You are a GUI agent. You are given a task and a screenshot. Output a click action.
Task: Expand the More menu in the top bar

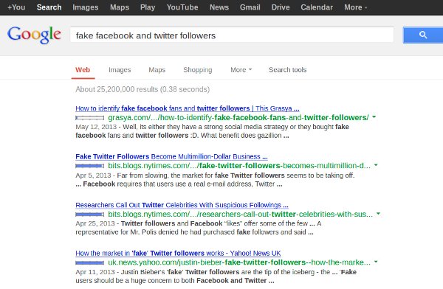(355, 7)
